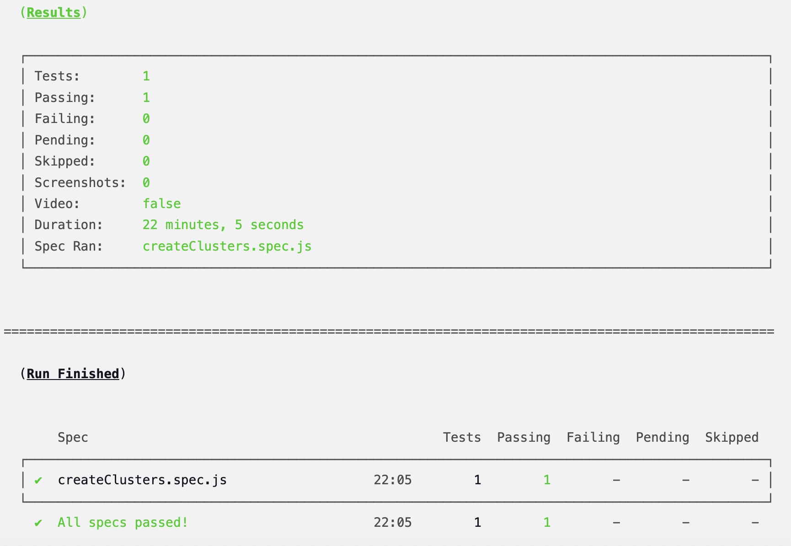
Task: Click the Failing column header in summary table
Action: (593, 438)
